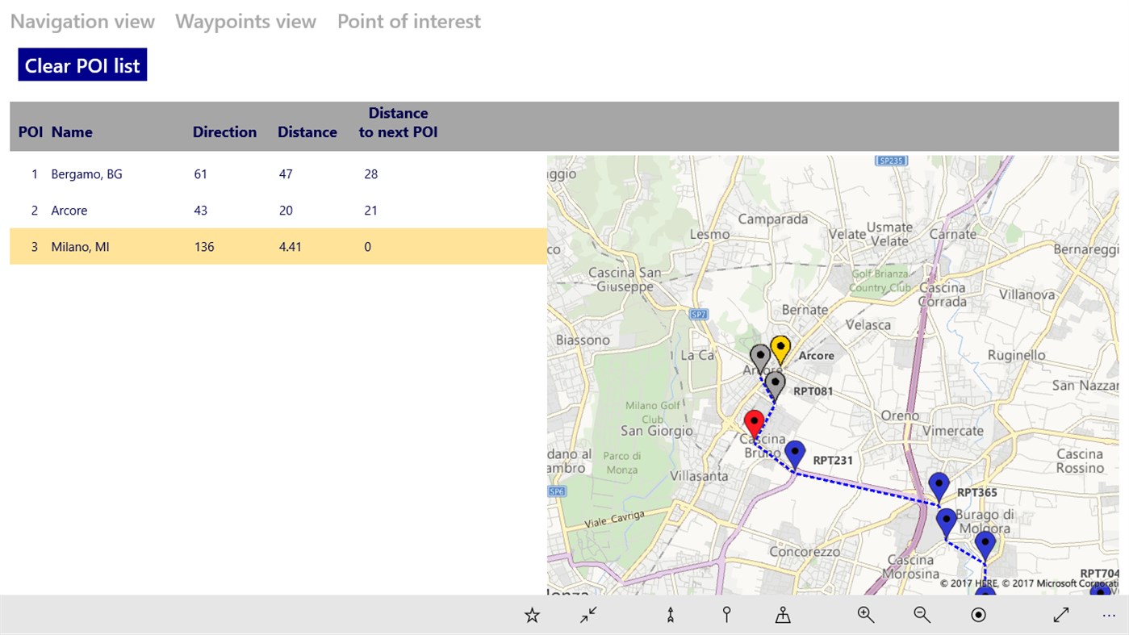This screenshot has height=635, width=1129.
Task: Open more options via the ellipsis icon
Action: pos(1107,615)
